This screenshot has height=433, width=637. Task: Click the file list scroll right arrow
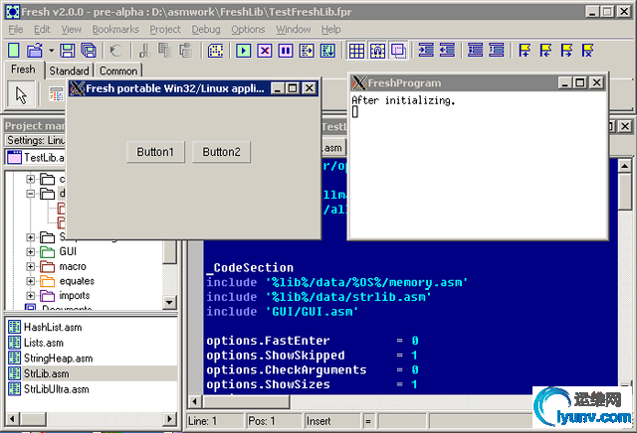(x=169, y=418)
